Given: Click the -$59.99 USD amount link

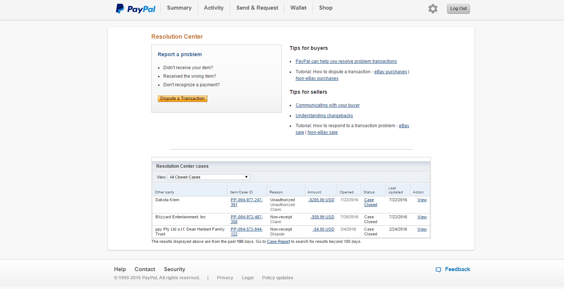Looking at the screenshot, I should pyautogui.click(x=322, y=217).
